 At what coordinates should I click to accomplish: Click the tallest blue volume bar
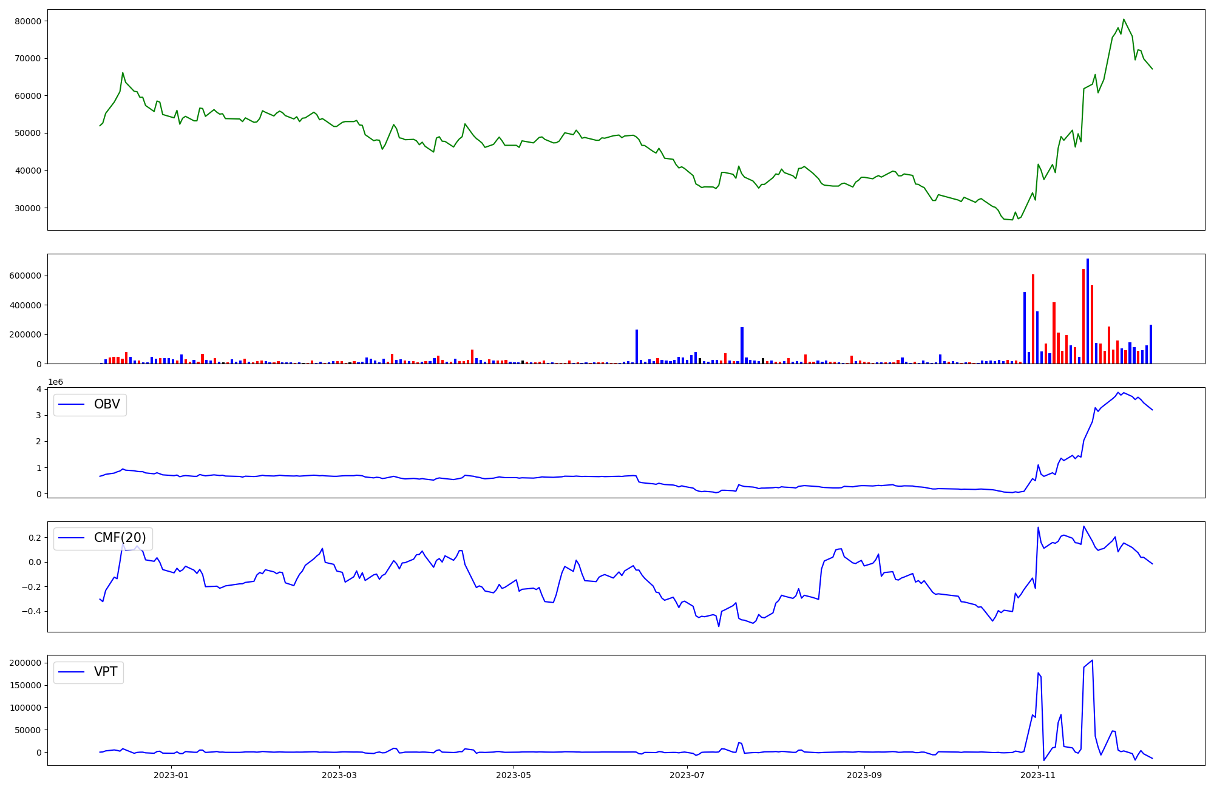1088,311
